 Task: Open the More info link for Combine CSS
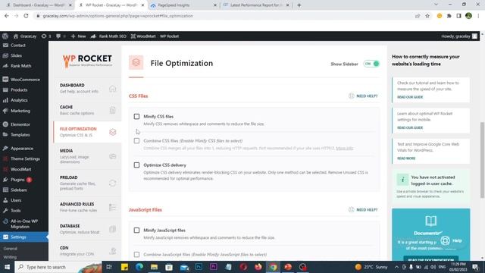(x=344, y=149)
